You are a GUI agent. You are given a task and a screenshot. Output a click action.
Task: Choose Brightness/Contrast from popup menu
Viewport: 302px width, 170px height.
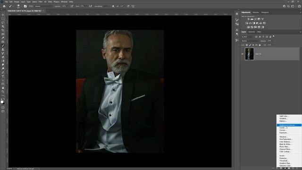[x=289, y=125]
